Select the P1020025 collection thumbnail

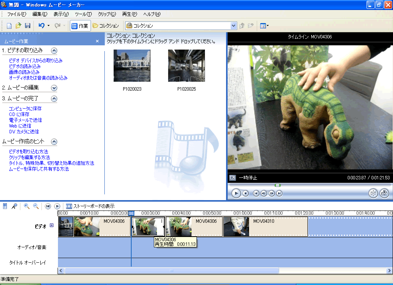[x=186, y=66]
